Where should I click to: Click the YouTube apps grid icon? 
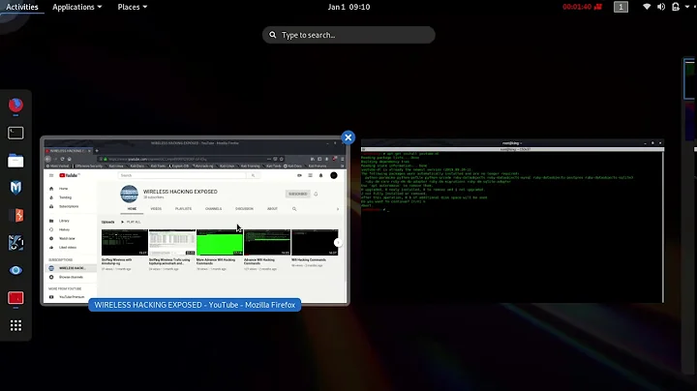point(311,175)
